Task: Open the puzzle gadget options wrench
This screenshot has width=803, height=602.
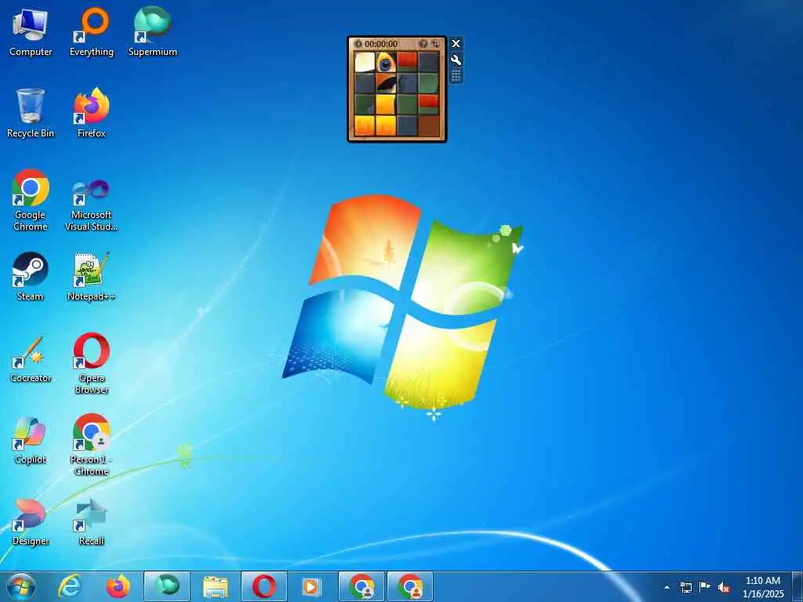Action: tap(456, 60)
